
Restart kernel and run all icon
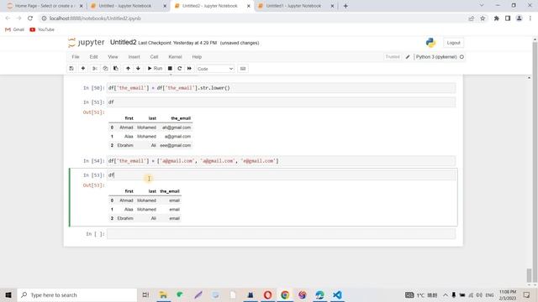189,69
